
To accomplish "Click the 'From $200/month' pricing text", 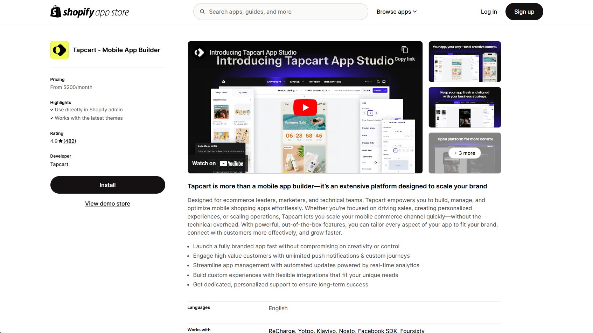I will click(x=71, y=87).
